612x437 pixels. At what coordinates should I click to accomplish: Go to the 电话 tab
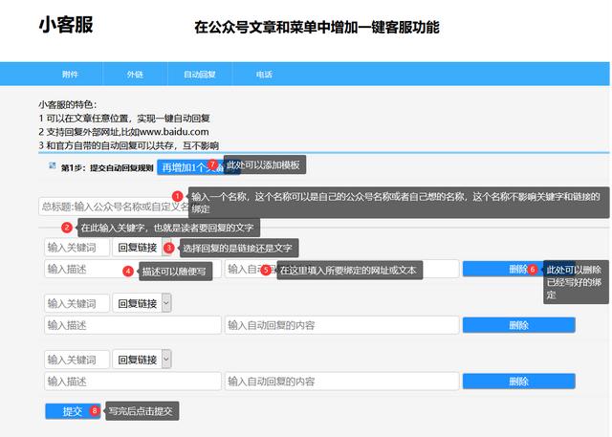[x=264, y=74]
